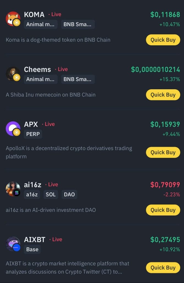Open the AIXBT description text

[x=67, y=268]
